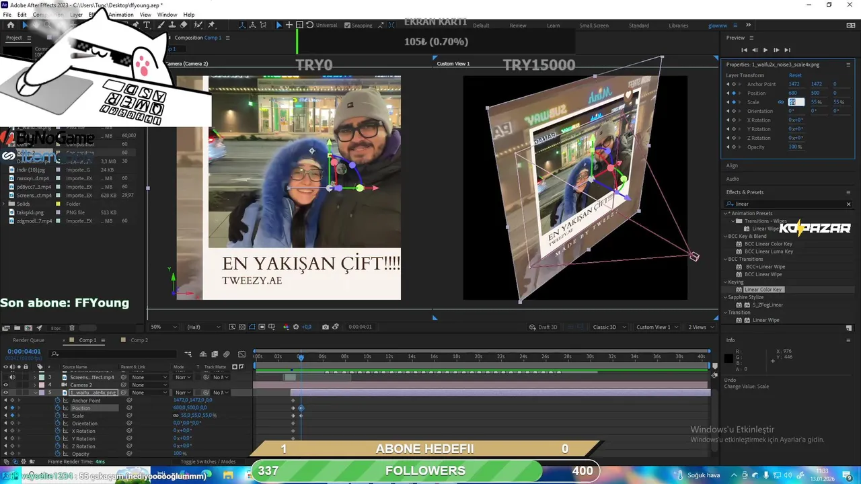Viewport: 861px width, 484px height.
Task: Jump to first frame in Preview
Action: click(x=744, y=50)
